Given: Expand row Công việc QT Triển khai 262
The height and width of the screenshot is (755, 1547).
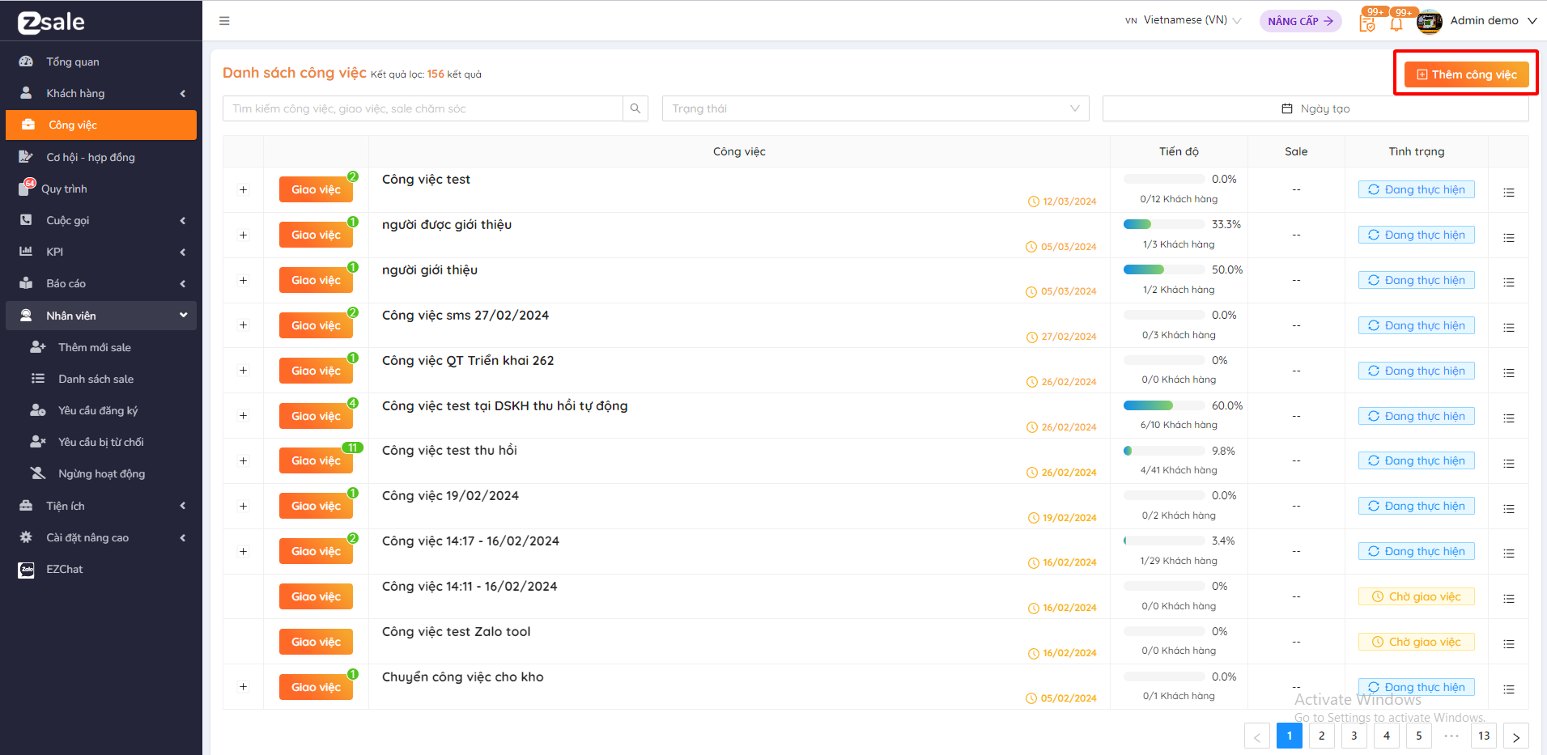Looking at the screenshot, I should coord(243,370).
